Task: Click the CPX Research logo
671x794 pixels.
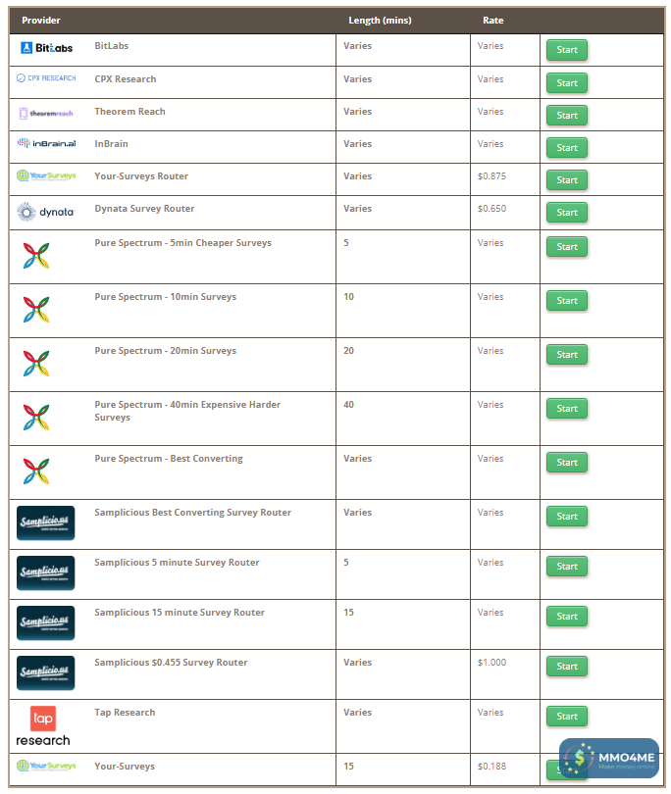Action: 46,78
